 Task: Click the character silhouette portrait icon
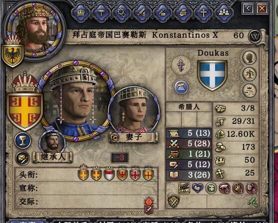249,58
